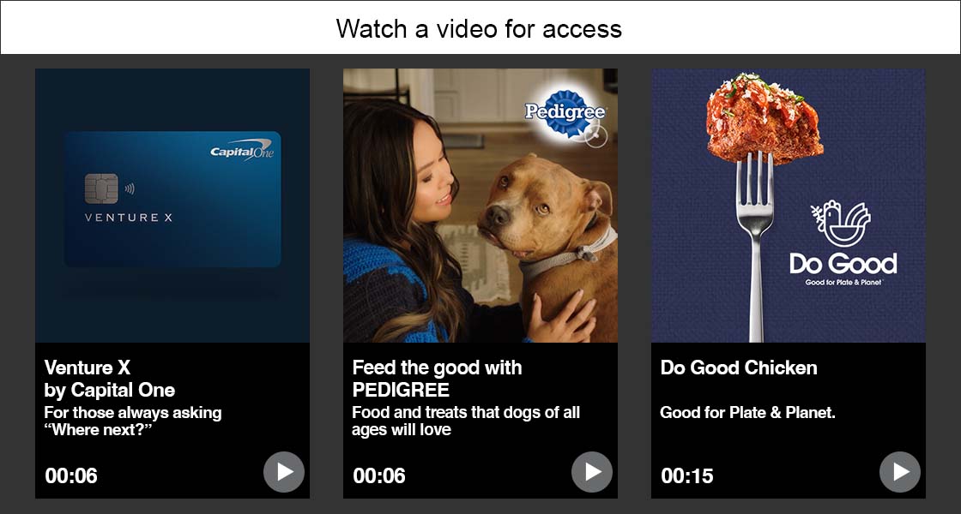Image resolution: width=961 pixels, height=514 pixels.
Task: Open the Venture X card thumbnail
Action: coord(172,206)
